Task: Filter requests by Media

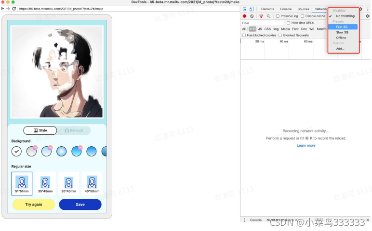Action: (x=285, y=29)
